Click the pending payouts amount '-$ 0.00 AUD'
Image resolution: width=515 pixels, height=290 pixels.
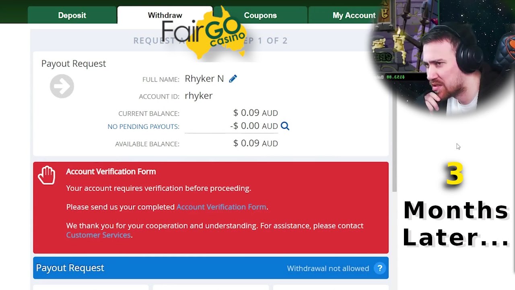[x=254, y=126]
